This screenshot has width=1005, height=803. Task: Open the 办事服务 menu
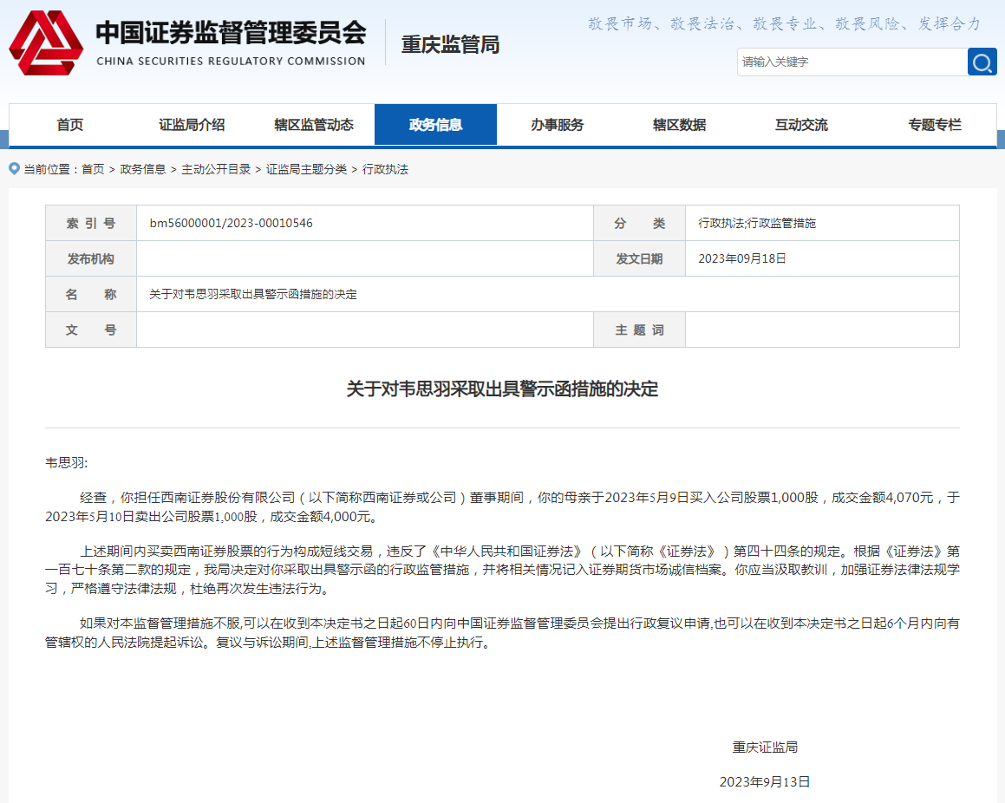point(558,125)
